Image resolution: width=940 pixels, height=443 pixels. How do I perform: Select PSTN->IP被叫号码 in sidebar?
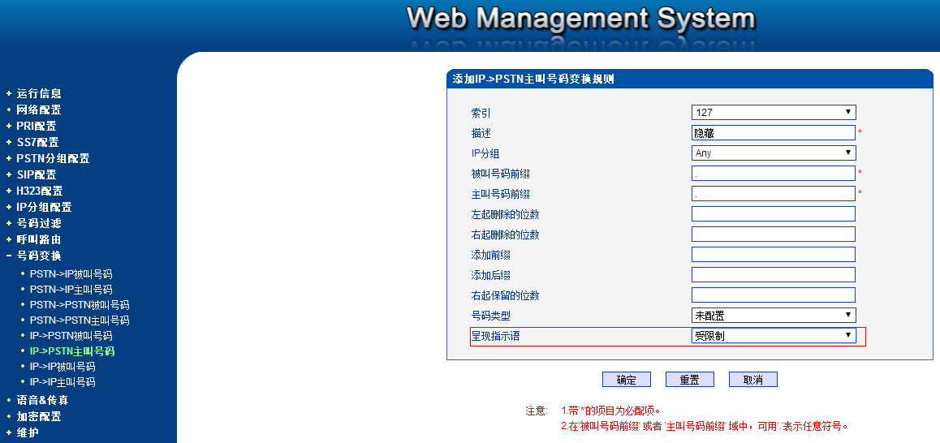(x=71, y=274)
